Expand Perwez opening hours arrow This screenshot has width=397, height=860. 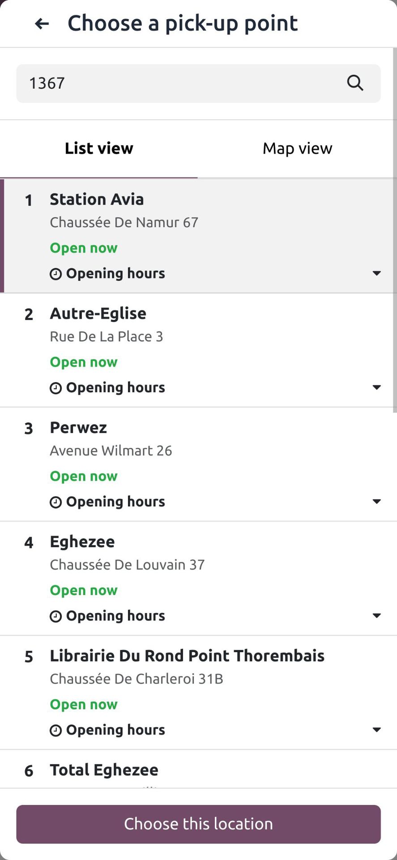tap(377, 502)
